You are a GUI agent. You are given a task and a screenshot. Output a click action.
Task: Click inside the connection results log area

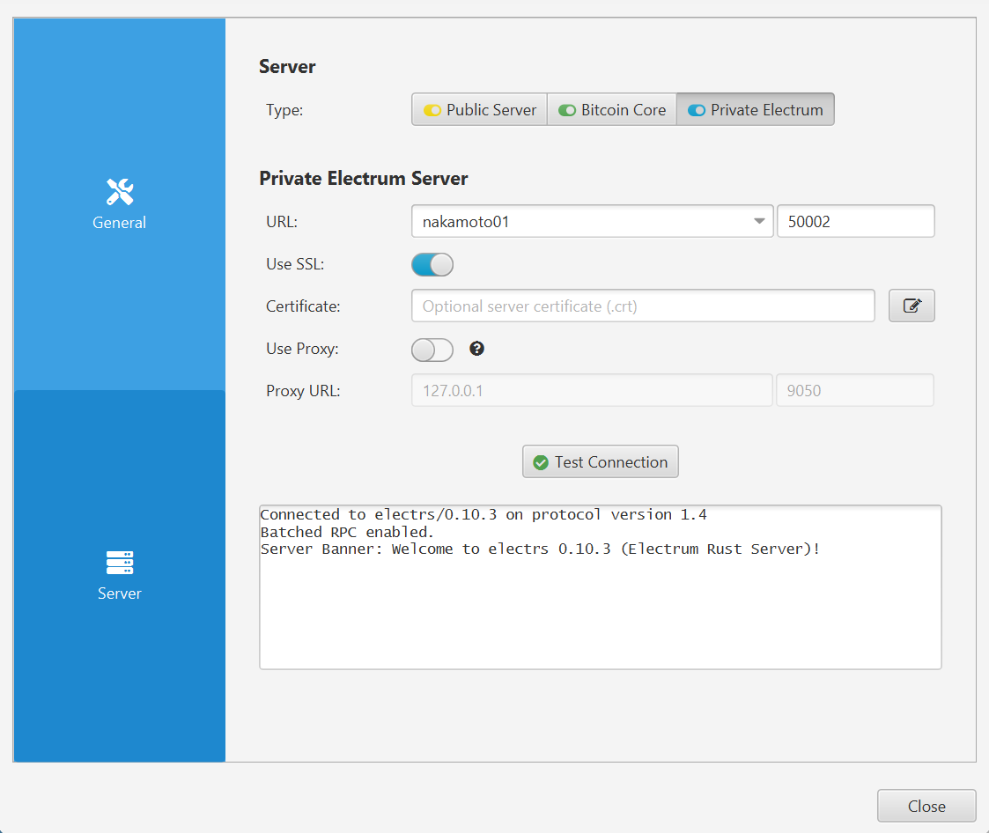600,608
